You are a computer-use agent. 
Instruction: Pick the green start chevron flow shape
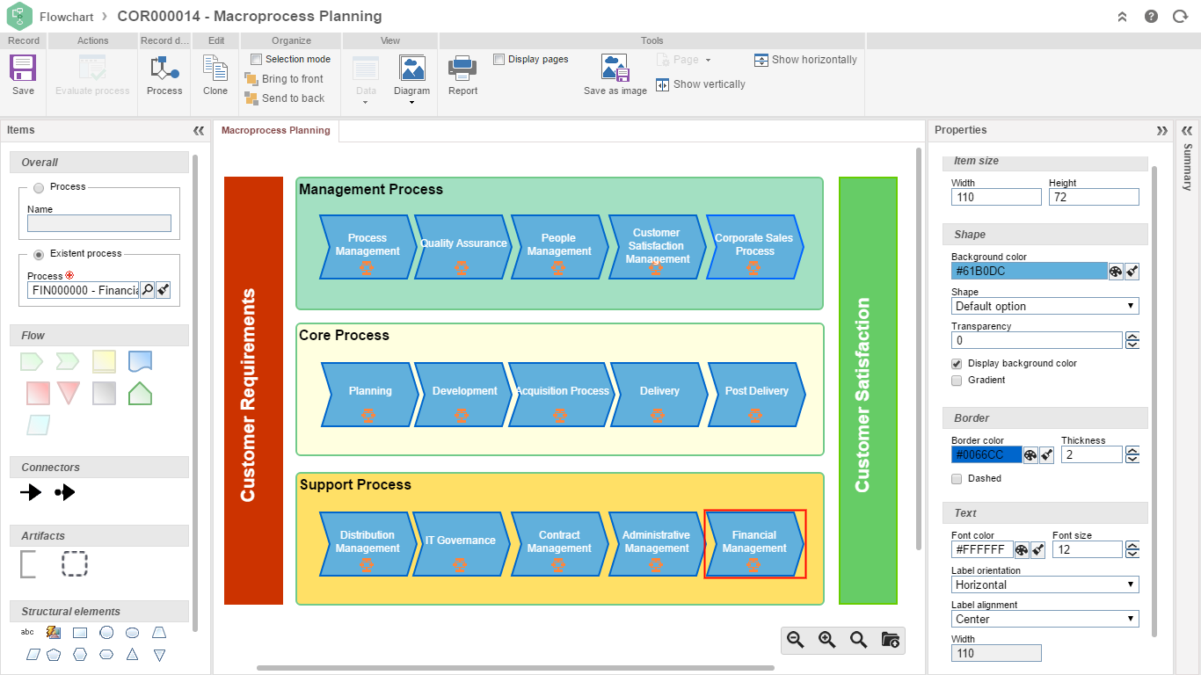tap(32, 361)
